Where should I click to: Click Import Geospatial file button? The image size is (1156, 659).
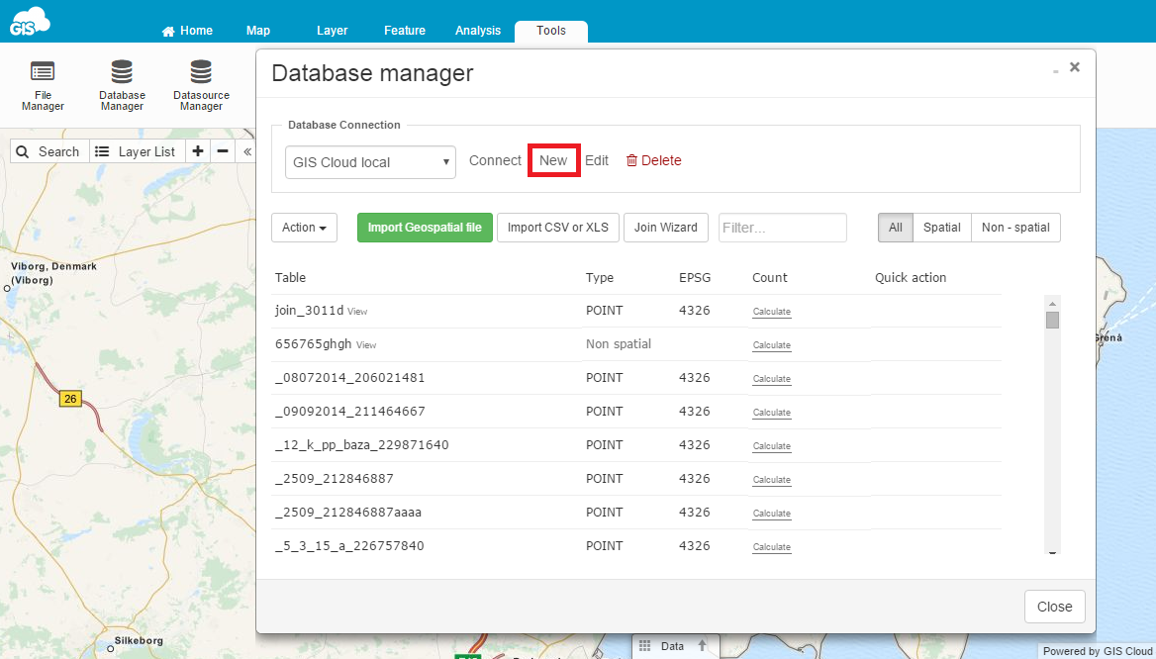(425, 228)
